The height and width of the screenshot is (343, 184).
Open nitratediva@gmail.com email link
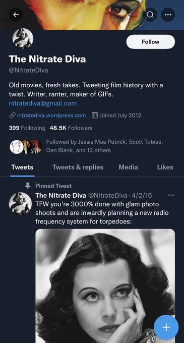(x=43, y=103)
